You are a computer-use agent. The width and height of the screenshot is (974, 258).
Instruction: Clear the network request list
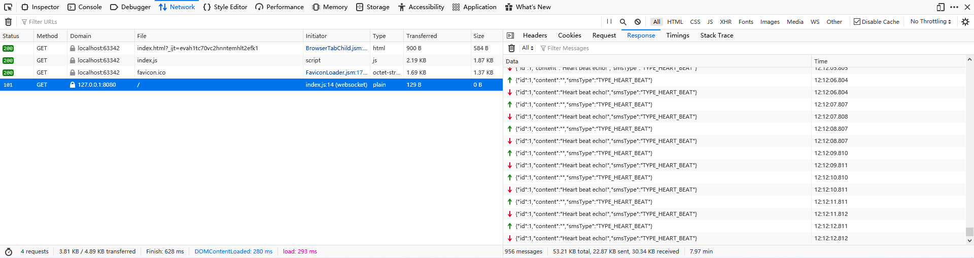(x=8, y=22)
